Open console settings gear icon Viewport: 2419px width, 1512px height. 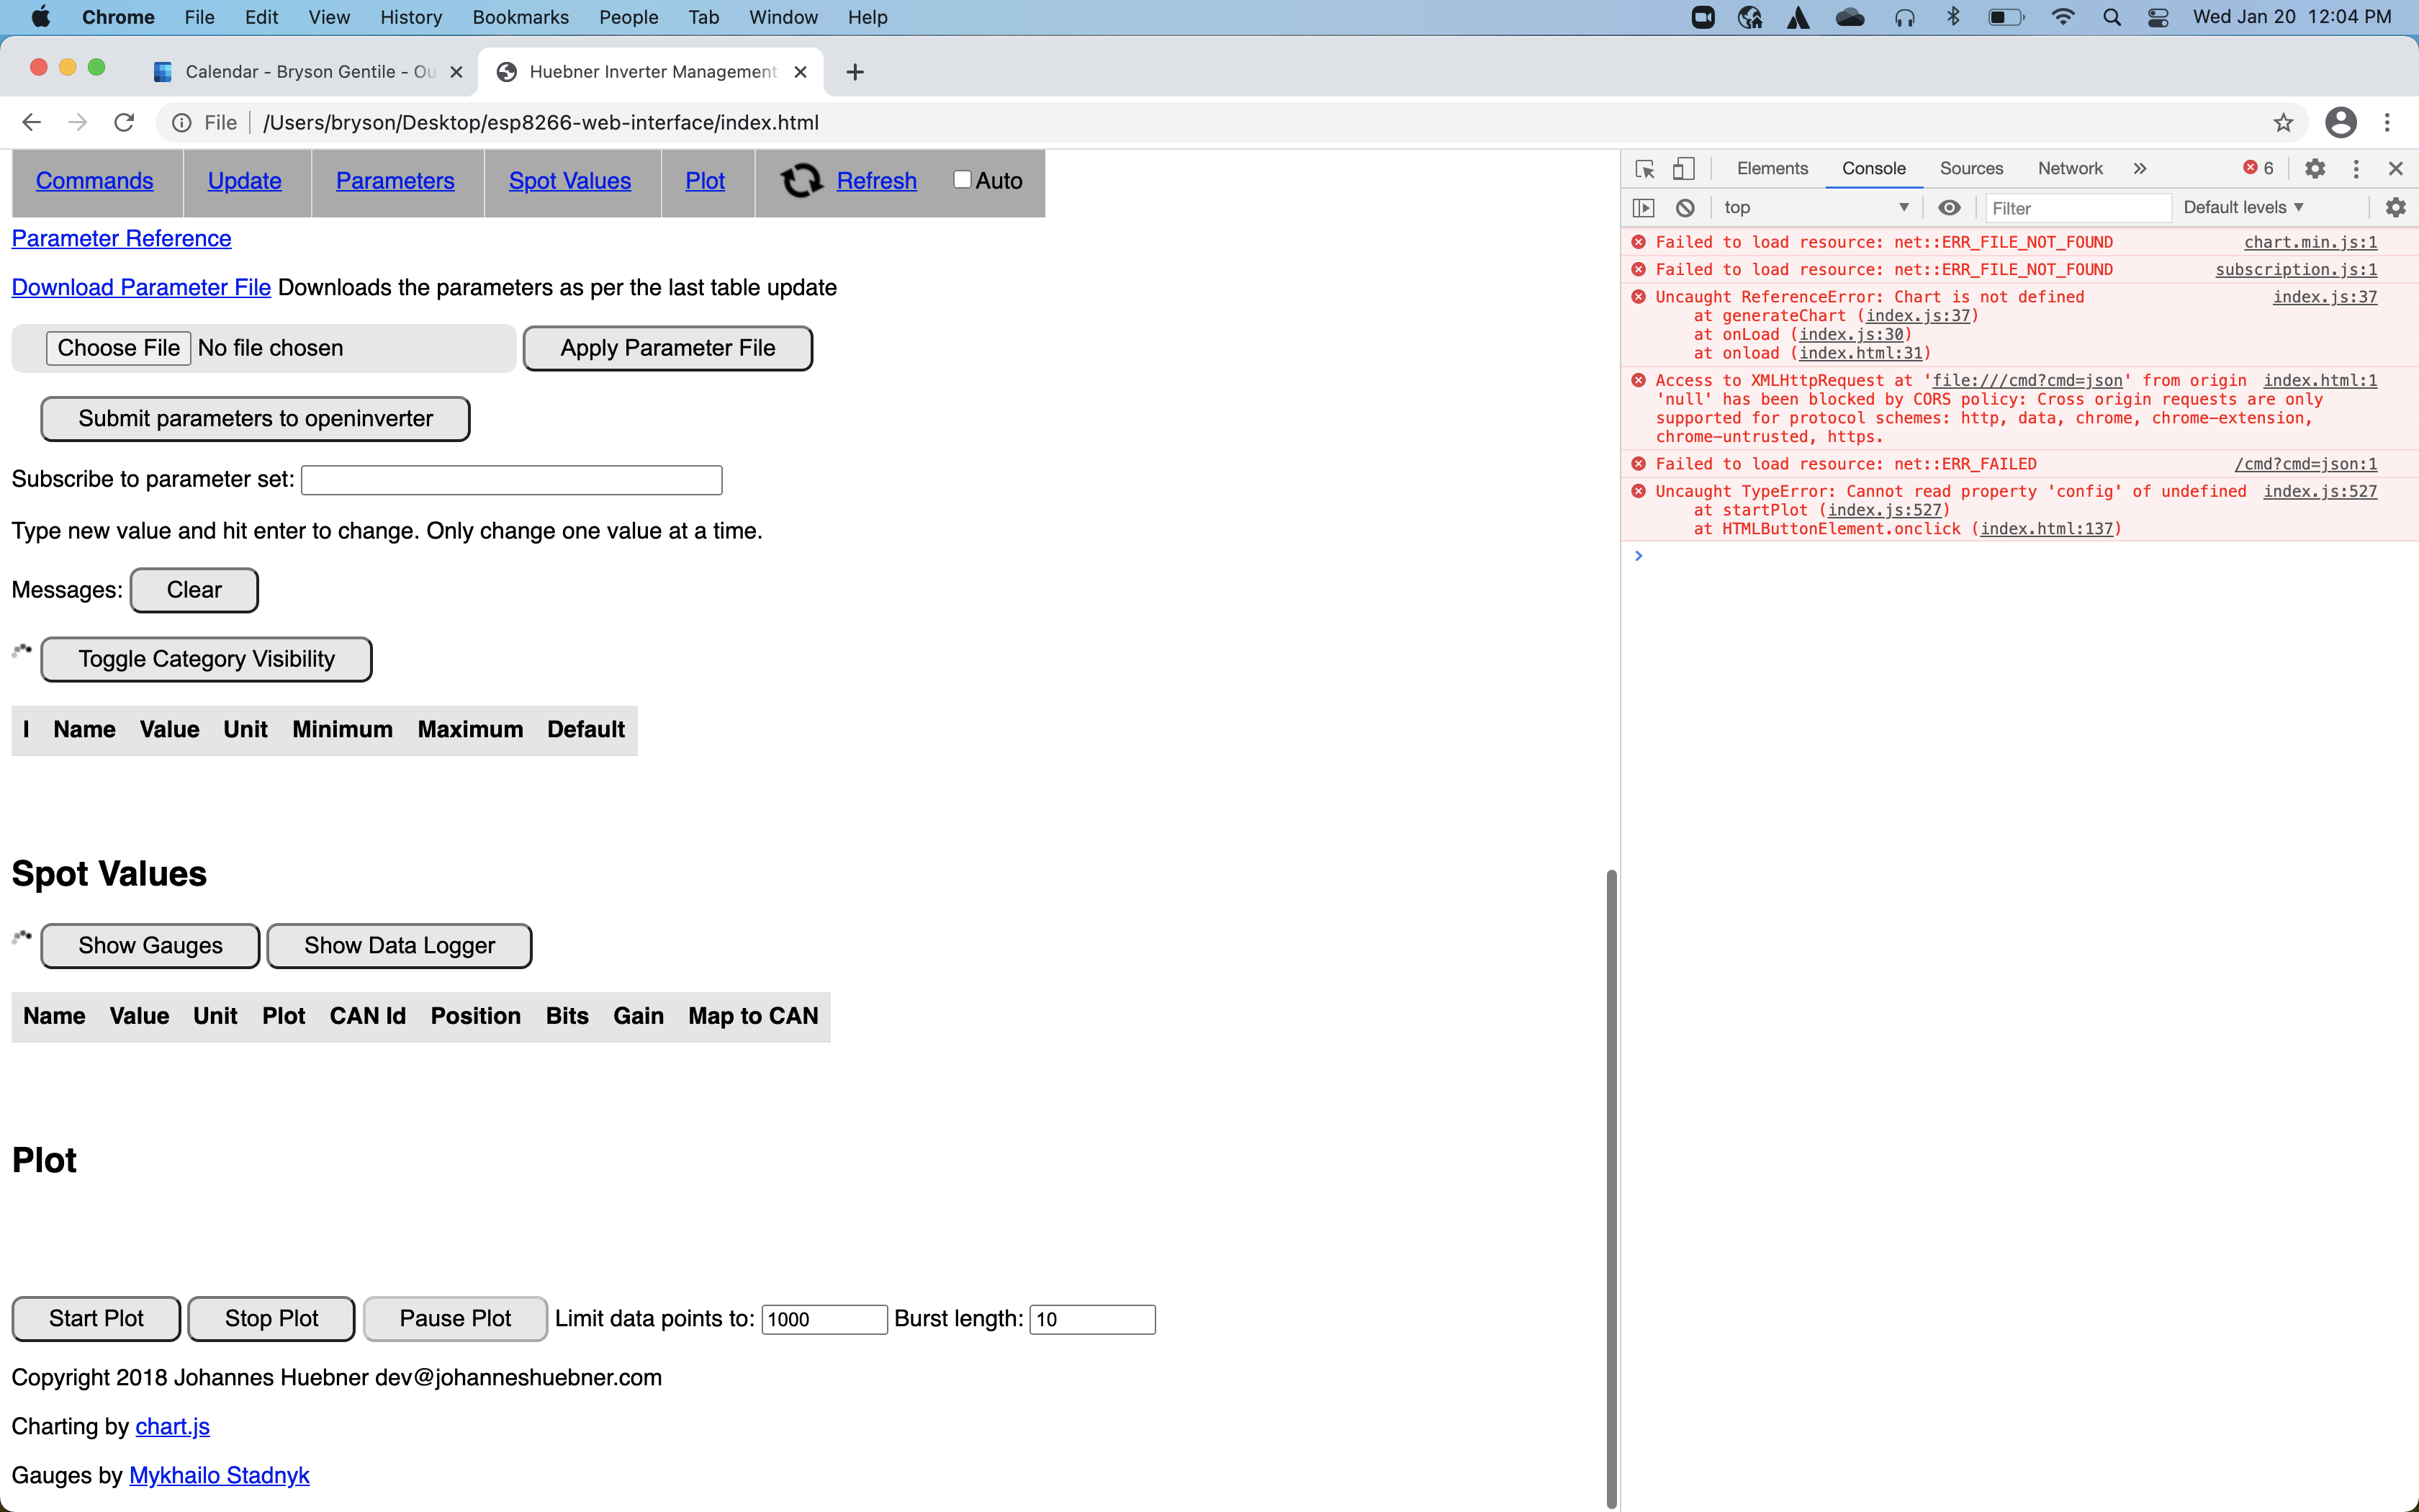click(2395, 208)
